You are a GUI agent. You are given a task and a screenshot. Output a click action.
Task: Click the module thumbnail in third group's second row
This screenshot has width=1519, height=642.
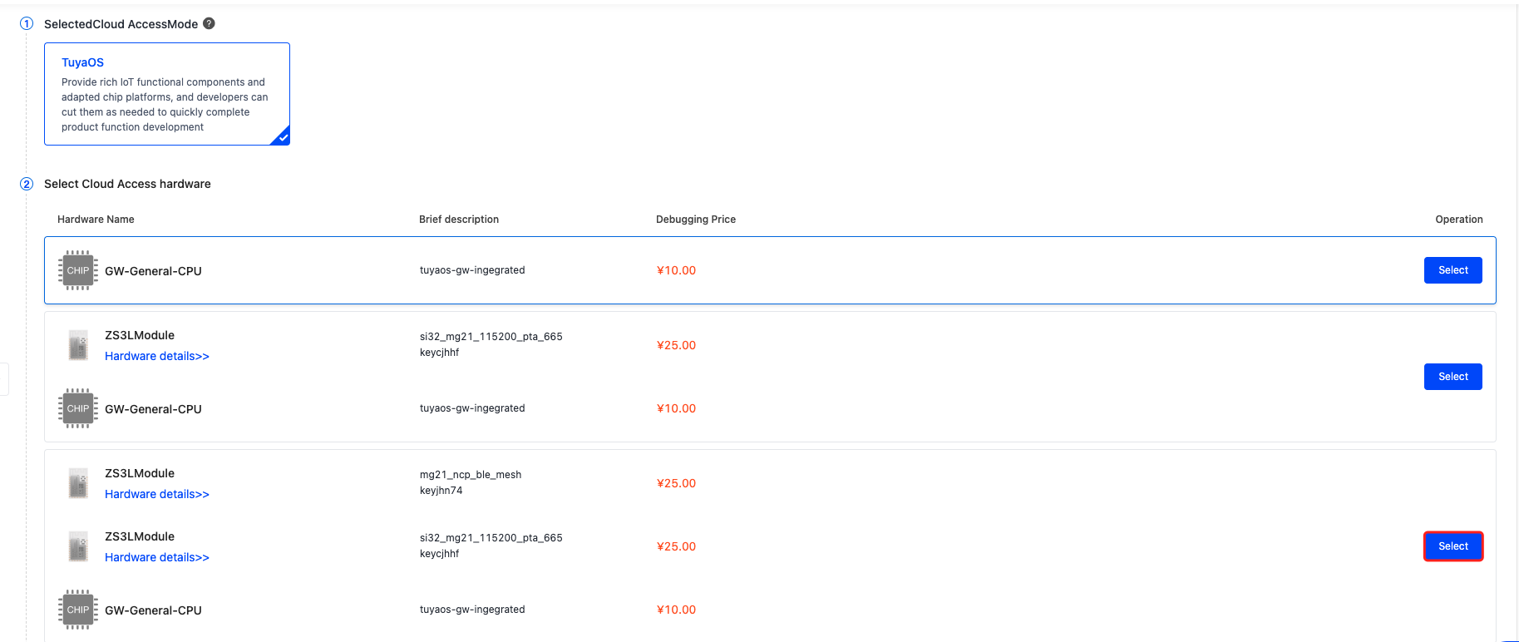(78, 546)
